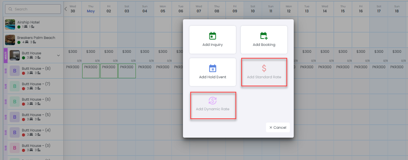Click PKR300 cell under Thu May for Butt House - (8)
Viewport: 408px width, 160px height.
tap(91, 71)
